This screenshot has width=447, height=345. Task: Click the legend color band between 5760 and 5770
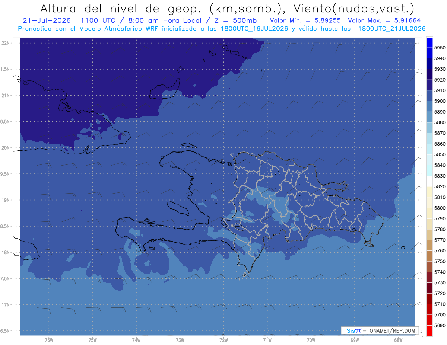click(429, 245)
